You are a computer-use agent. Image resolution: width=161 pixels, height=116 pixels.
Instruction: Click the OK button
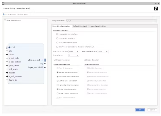[140, 110]
